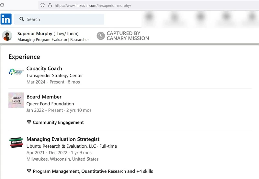Click the padlock site security icon
The image size is (259, 179).
50,5
